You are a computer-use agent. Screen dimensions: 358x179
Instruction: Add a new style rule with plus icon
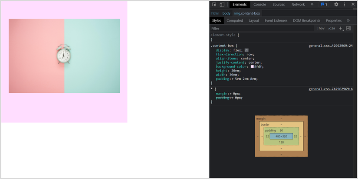click(x=341, y=28)
